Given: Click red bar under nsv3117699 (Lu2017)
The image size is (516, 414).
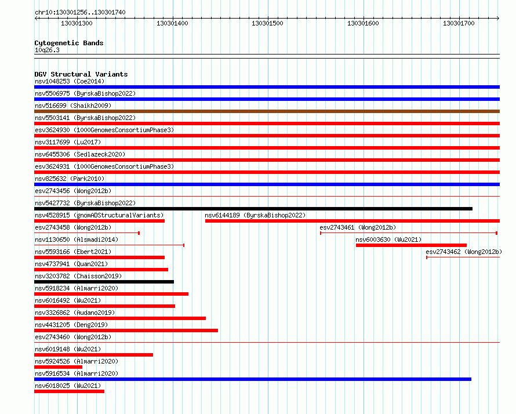Looking at the screenshot, I should click(x=267, y=148).
